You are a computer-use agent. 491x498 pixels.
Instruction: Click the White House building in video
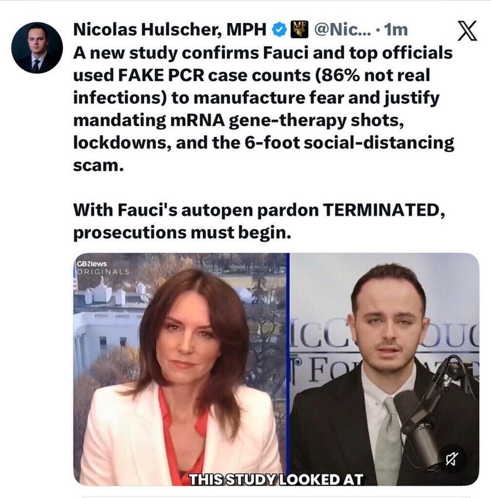pos(107,318)
